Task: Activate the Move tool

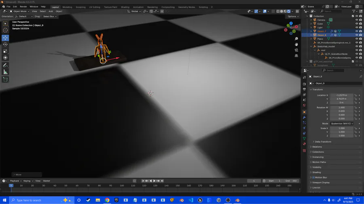Action: 5,38
